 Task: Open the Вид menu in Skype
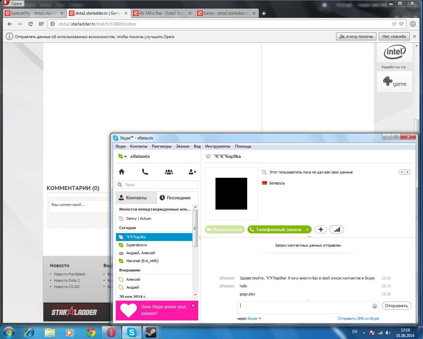[x=197, y=146]
